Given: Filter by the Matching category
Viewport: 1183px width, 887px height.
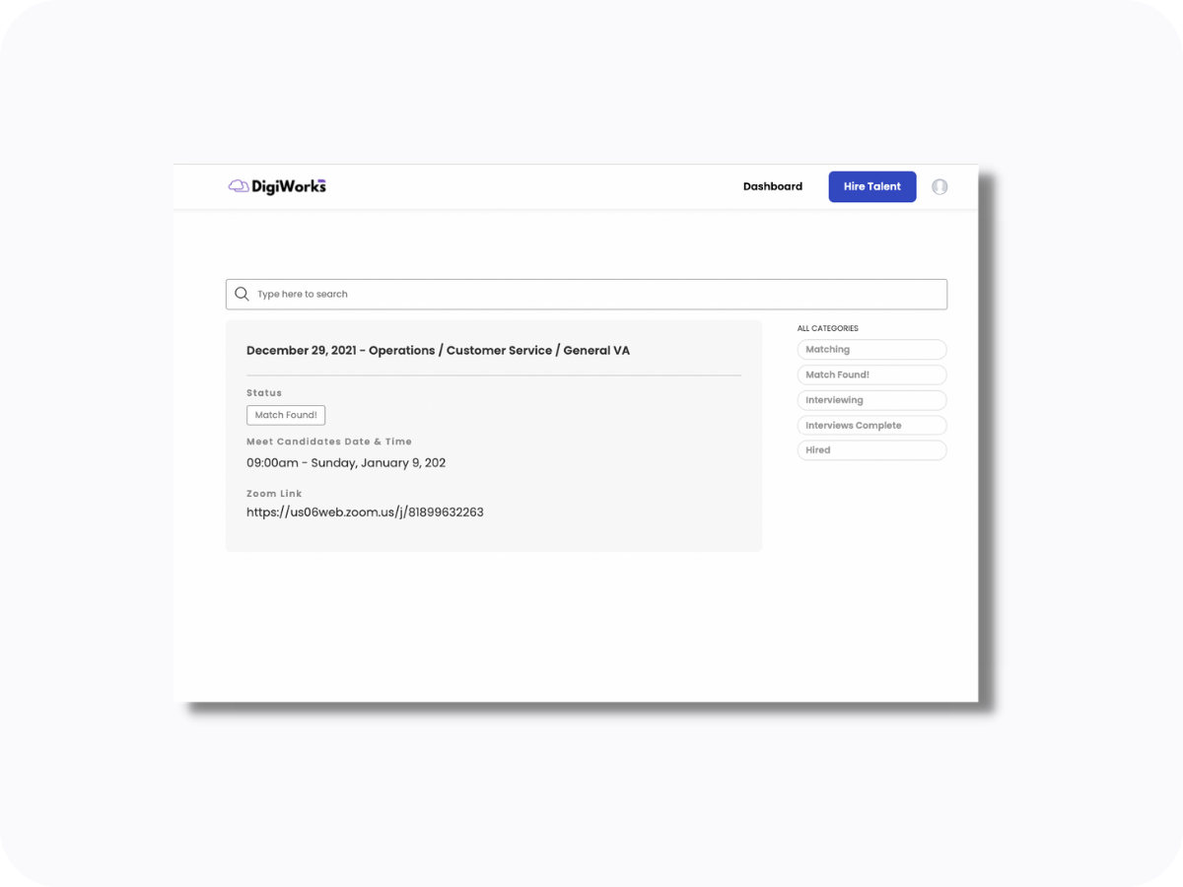Looking at the screenshot, I should click(871, 349).
